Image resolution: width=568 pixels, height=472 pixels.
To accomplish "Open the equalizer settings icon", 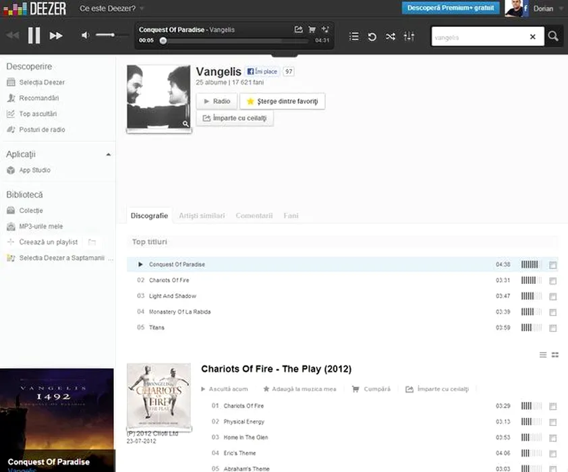I will (409, 36).
